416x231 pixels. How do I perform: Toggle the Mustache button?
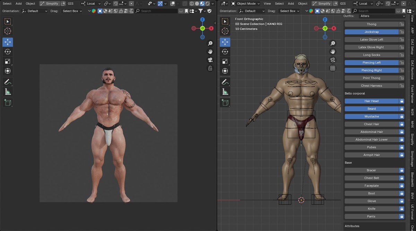click(372, 116)
